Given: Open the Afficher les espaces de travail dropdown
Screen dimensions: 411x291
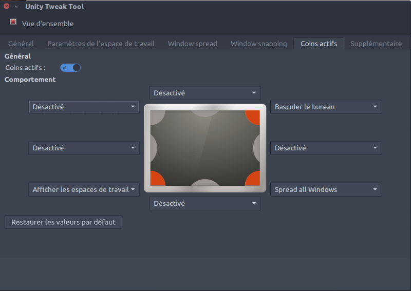Looking at the screenshot, I should pos(84,189).
